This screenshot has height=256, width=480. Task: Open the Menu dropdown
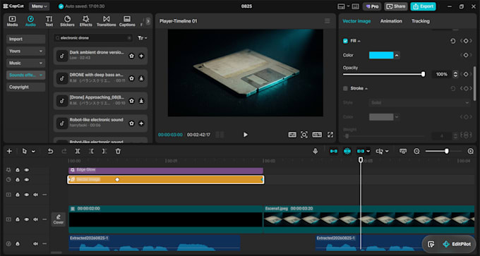[40, 6]
